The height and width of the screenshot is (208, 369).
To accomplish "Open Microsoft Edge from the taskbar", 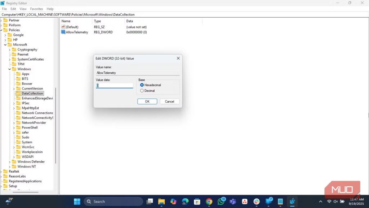I will click(184, 201).
